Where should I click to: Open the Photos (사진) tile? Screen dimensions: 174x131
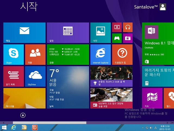tap(101, 33)
